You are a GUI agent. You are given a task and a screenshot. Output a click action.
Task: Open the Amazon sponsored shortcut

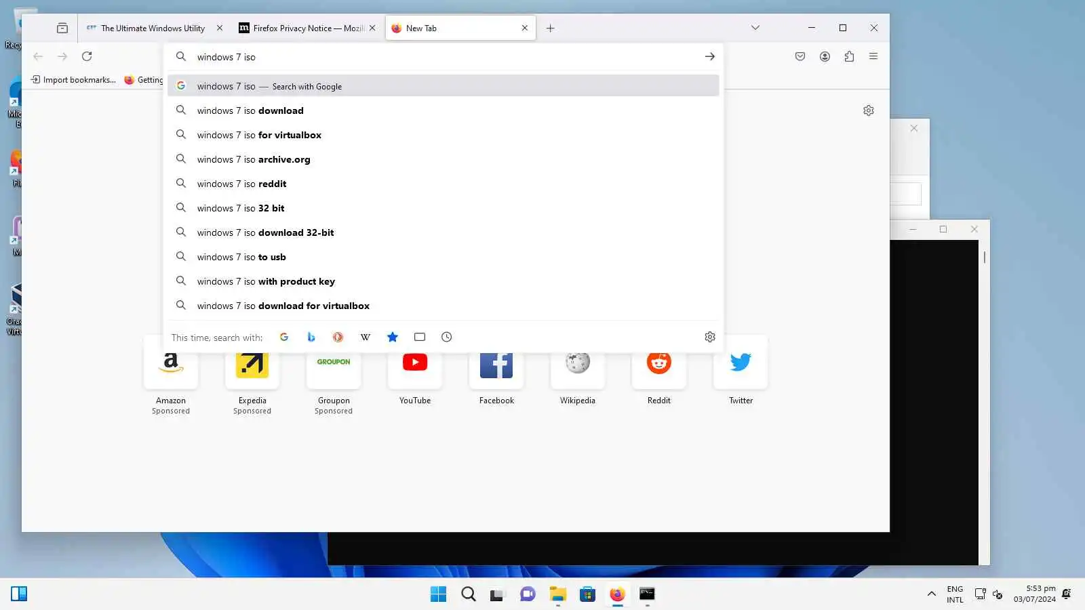click(171, 377)
